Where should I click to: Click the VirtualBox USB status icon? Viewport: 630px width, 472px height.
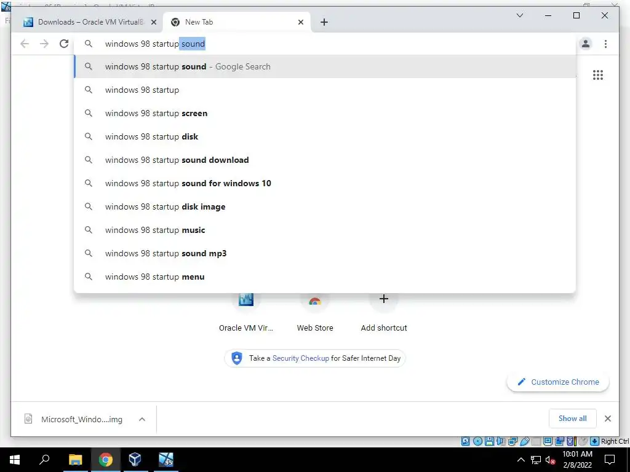click(x=524, y=441)
